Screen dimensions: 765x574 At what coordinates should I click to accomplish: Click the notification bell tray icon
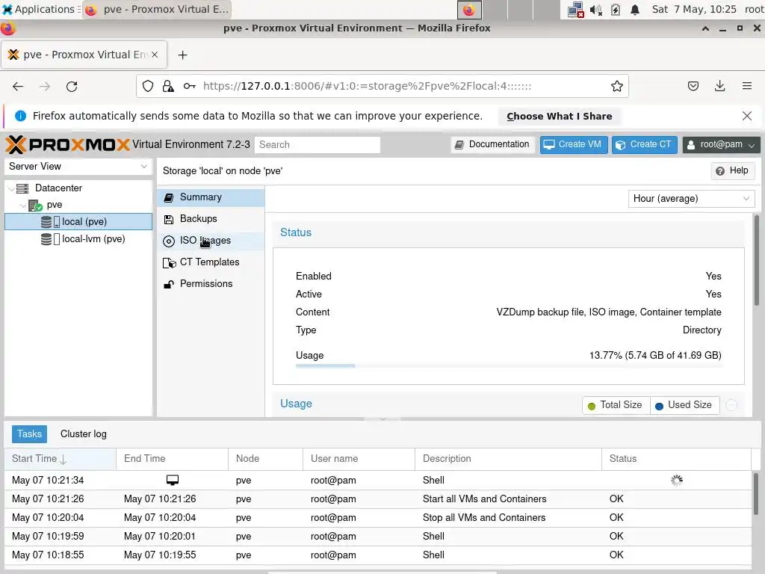coord(635,10)
